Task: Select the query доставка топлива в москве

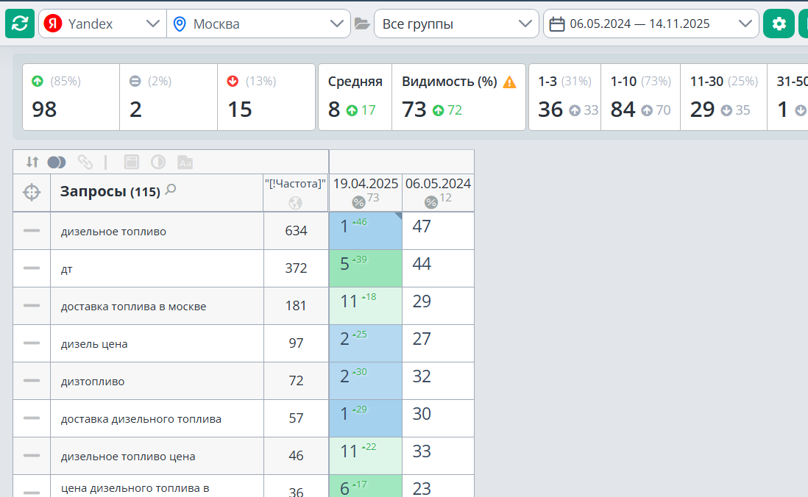Action: (133, 307)
